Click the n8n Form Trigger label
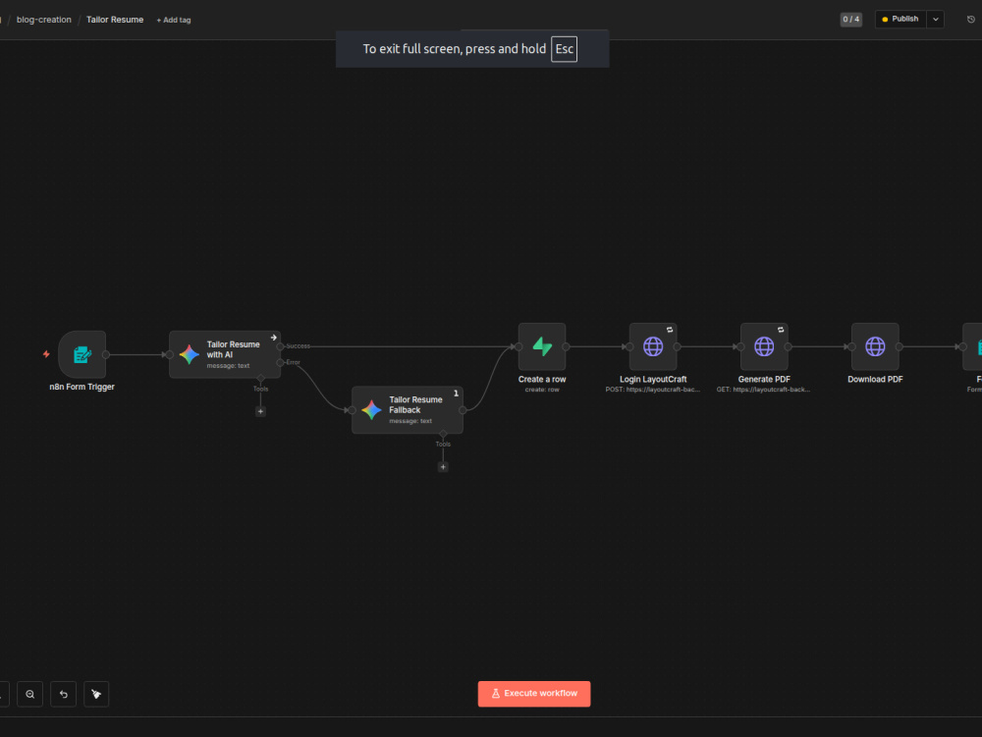This screenshot has height=737, width=982. coord(82,387)
